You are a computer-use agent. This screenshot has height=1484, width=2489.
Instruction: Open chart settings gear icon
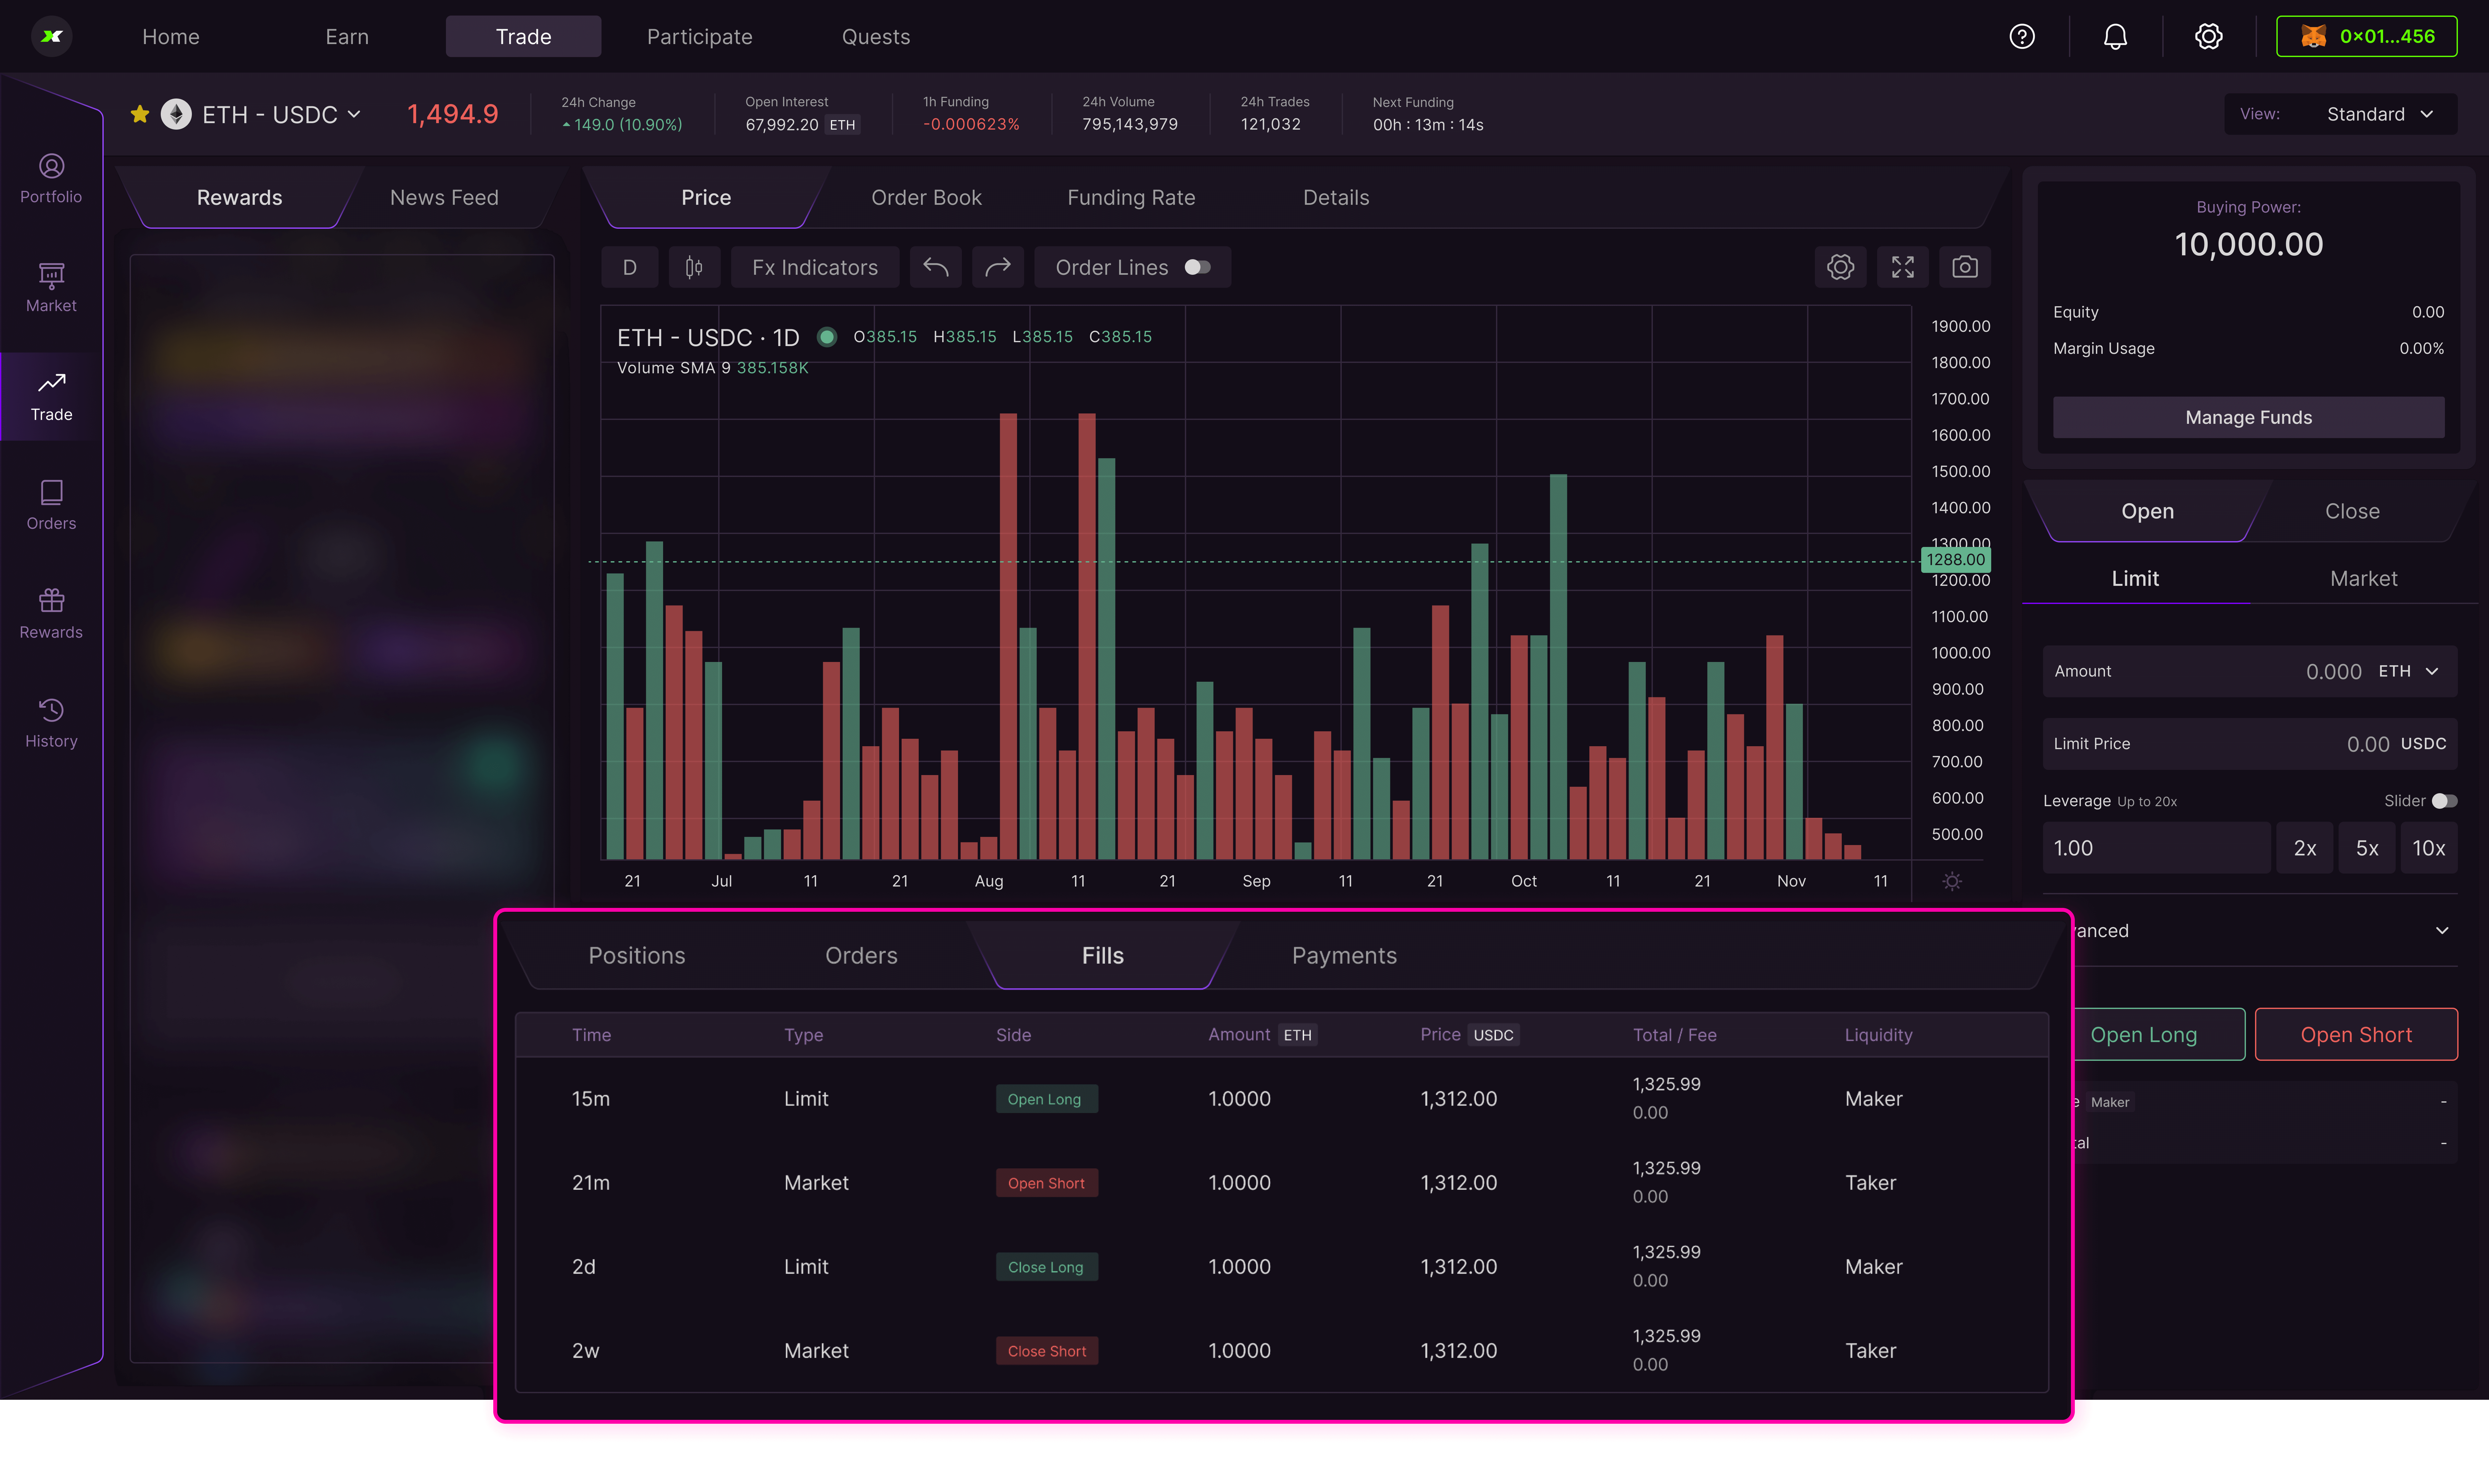1840,267
